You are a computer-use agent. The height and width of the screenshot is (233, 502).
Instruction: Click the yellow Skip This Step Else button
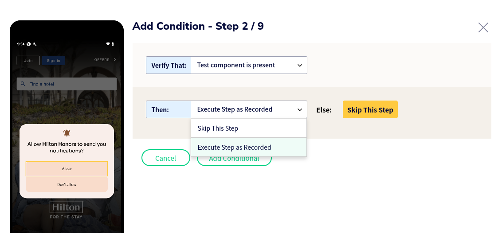click(370, 109)
